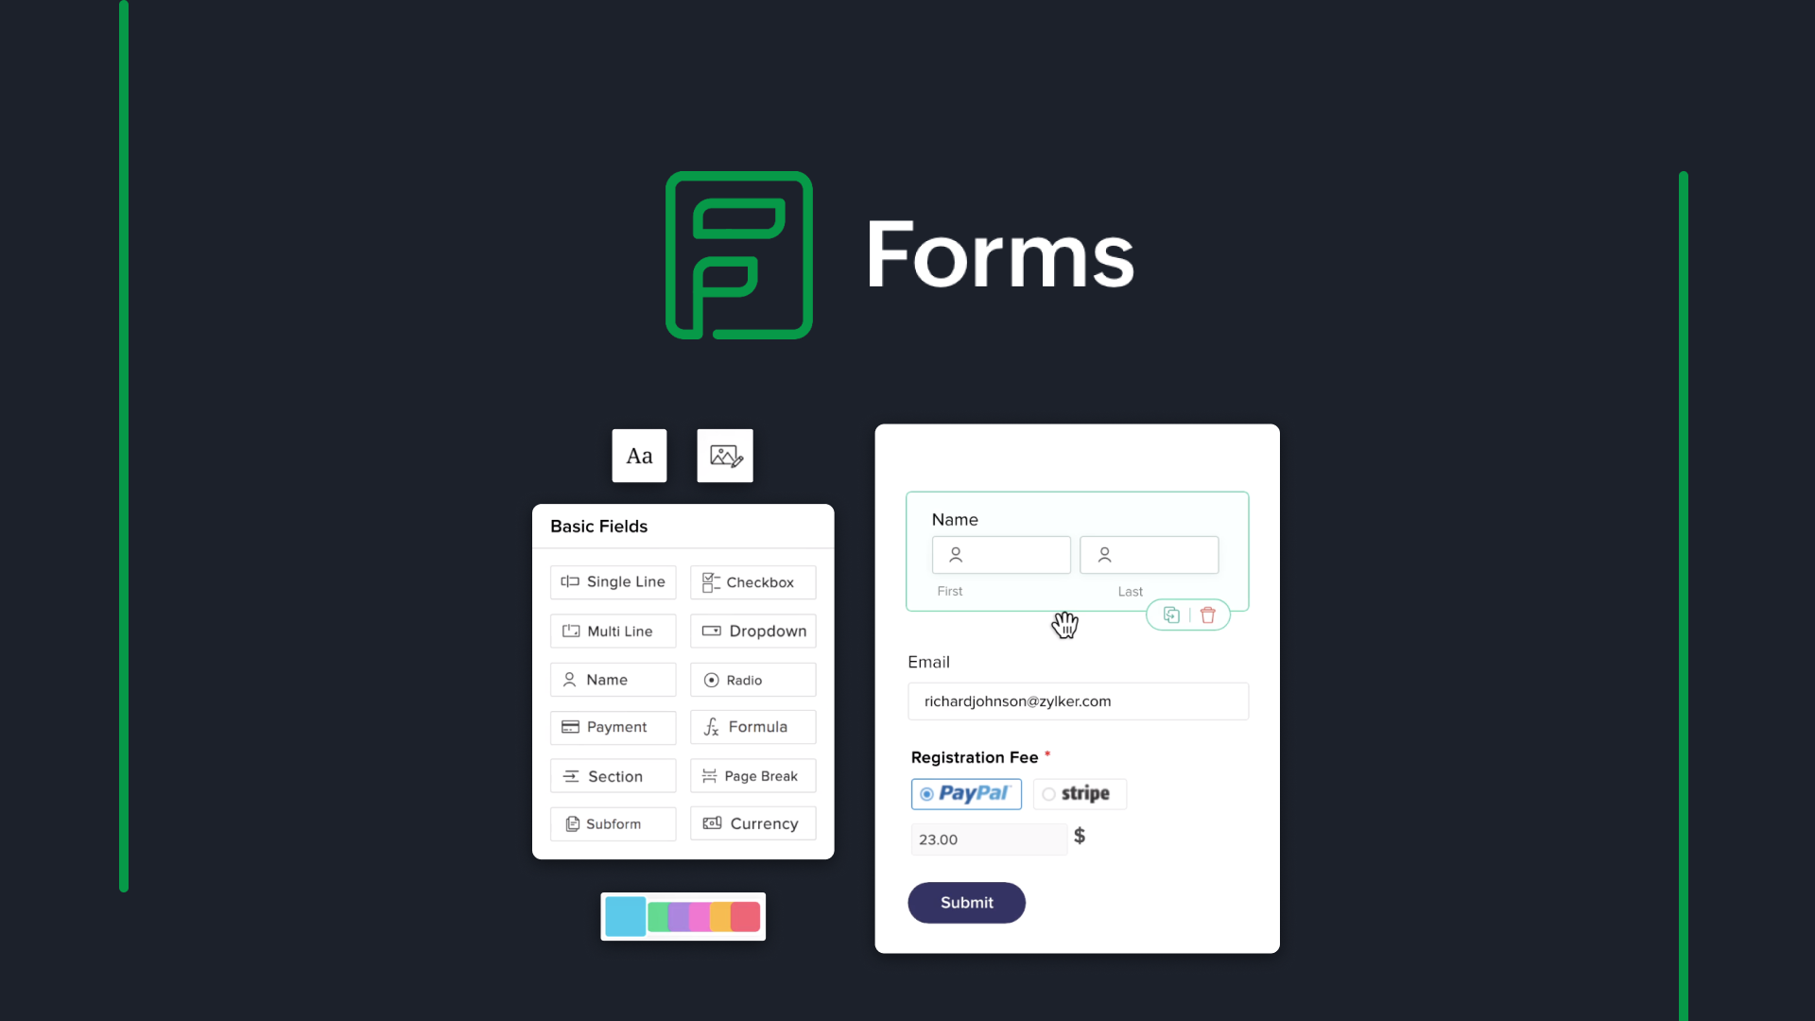Click the Currency field icon
Viewport: 1815px width, 1021px height.
[712, 824]
